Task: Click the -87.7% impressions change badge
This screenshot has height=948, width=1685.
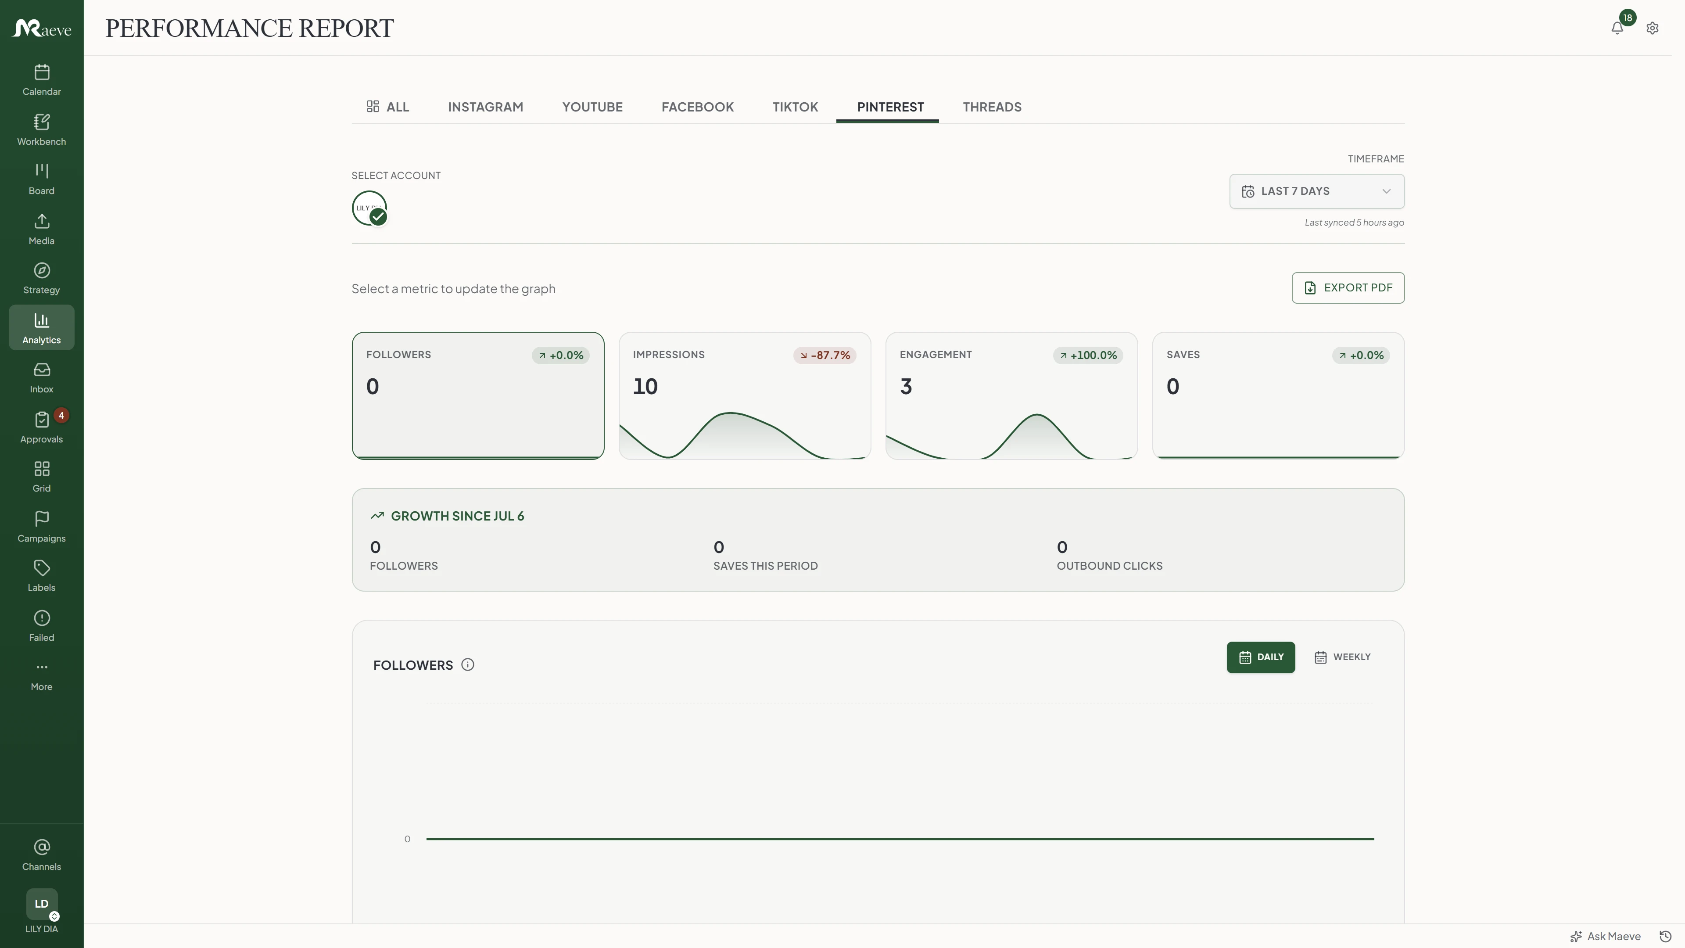Action: click(x=825, y=355)
